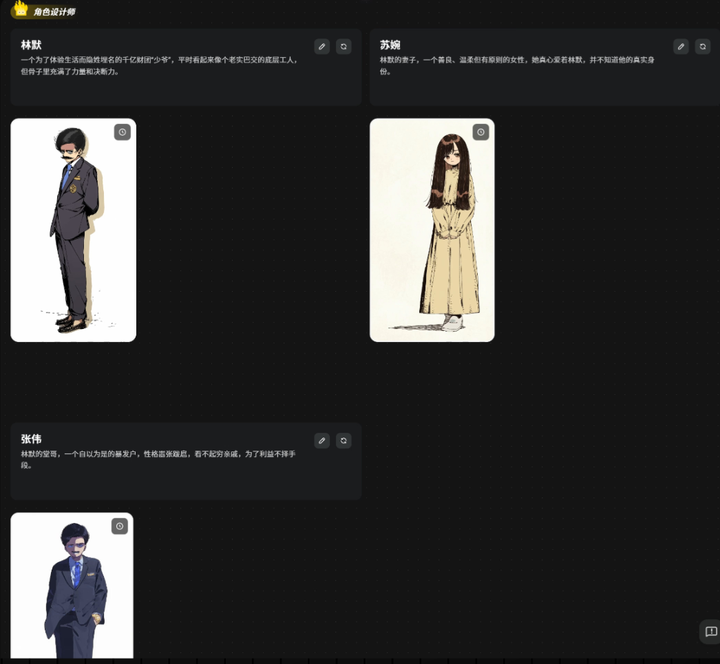This screenshot has height=664, width=720.
Task: Open history clock on 林默 portrait
Action: (122, 132)
